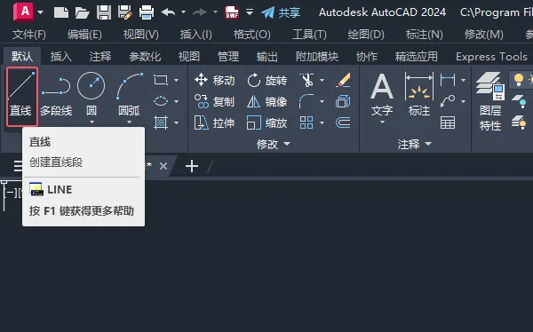Click the Offset icon

pos(343,123)
